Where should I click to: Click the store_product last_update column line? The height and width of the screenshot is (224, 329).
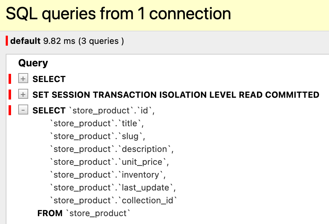tap(113, 188)
